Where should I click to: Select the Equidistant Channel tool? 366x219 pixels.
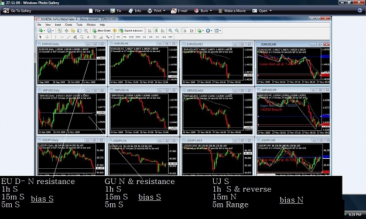point(75,37)
